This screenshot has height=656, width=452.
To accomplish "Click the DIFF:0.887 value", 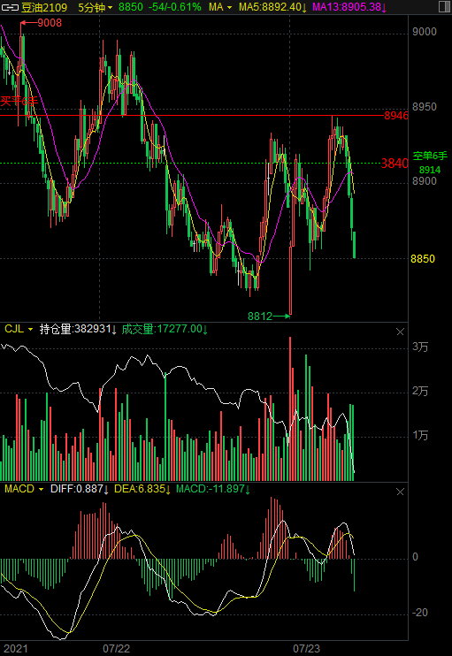I will pos(80,489).
